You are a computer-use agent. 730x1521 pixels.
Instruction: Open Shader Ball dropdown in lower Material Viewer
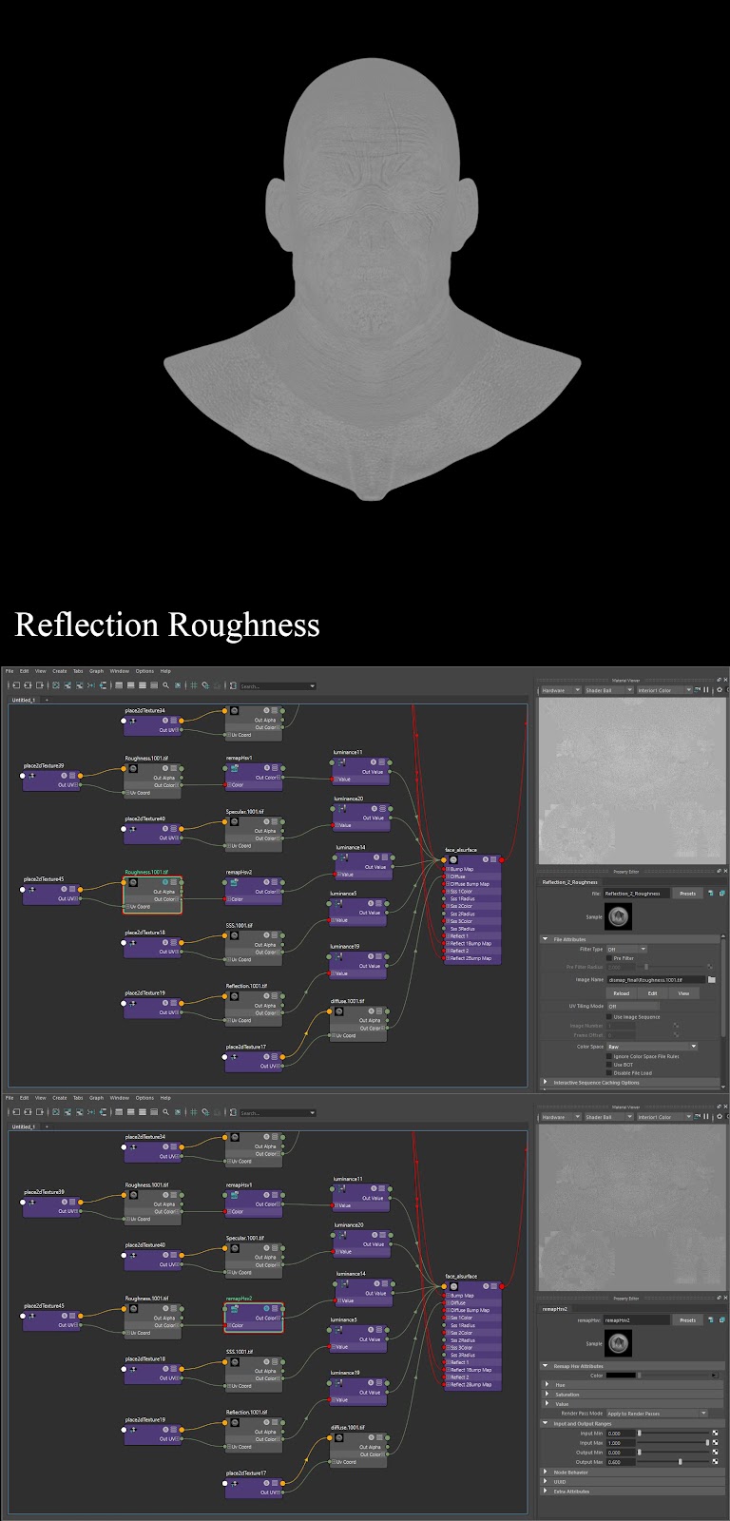[608, 1117]
